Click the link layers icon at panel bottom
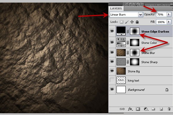Viewport: 173px width, 115px height. [x=122, y=109]
